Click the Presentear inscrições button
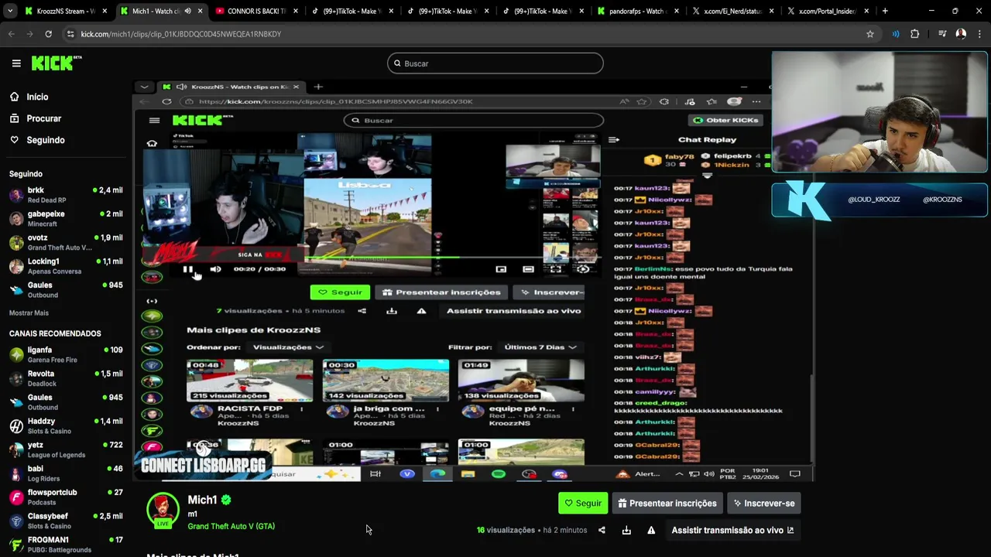 coord(667,503)
